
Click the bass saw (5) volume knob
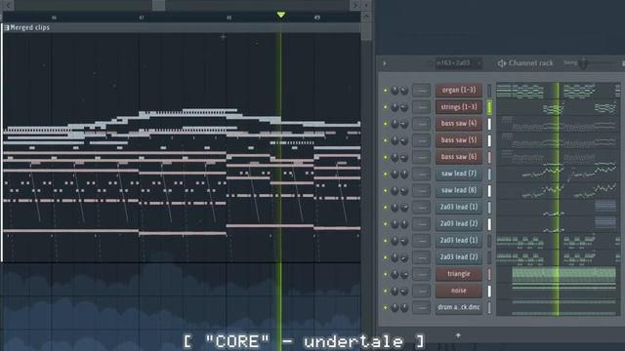coord(404,140)
